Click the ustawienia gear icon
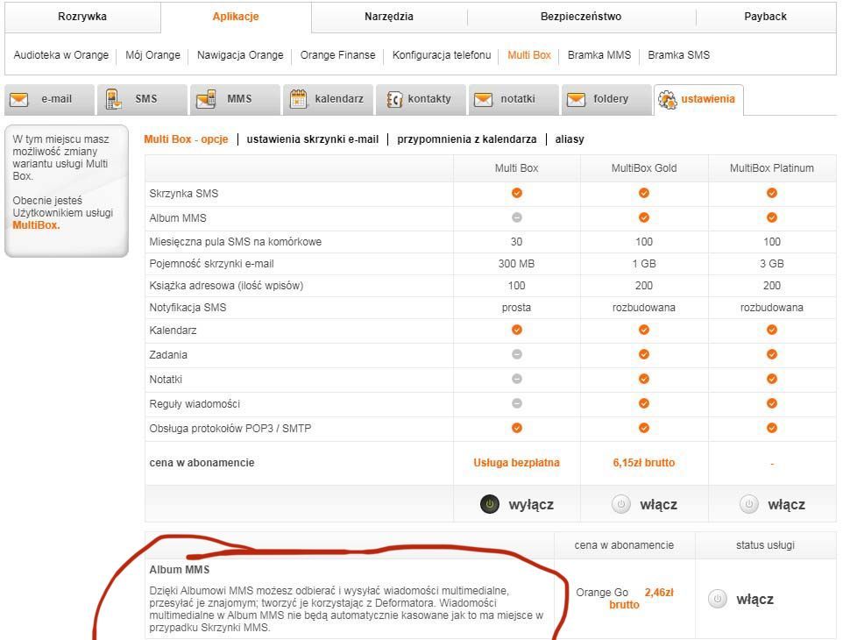This screenshot has width=843, height=640. (x=667, y=99)
